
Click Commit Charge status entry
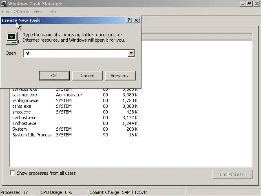pyautogui.click(x=137, y=192)
